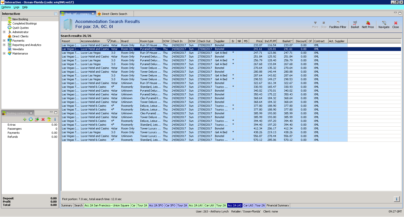Open the Logs menu
The height and width of the screenshot is (217, 404).
(16, 7)
